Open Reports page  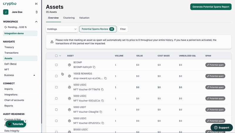[9, 106]
